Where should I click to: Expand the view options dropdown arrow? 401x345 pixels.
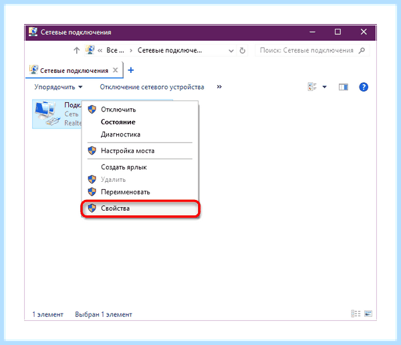324,87
